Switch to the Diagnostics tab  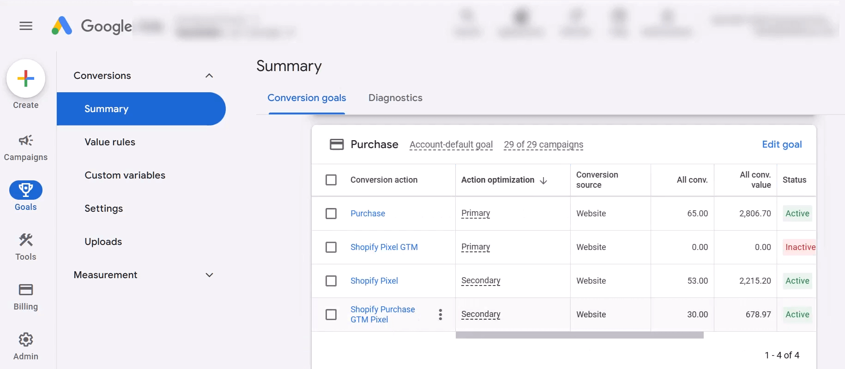395,98
